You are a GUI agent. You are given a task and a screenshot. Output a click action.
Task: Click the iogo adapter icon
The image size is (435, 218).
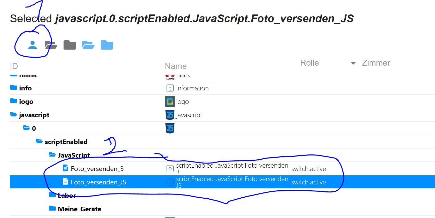coord(170,102)
